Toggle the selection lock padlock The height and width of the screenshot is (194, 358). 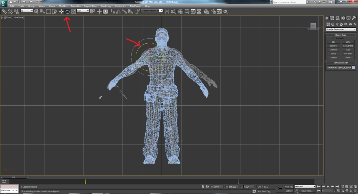tap(203, 187)
